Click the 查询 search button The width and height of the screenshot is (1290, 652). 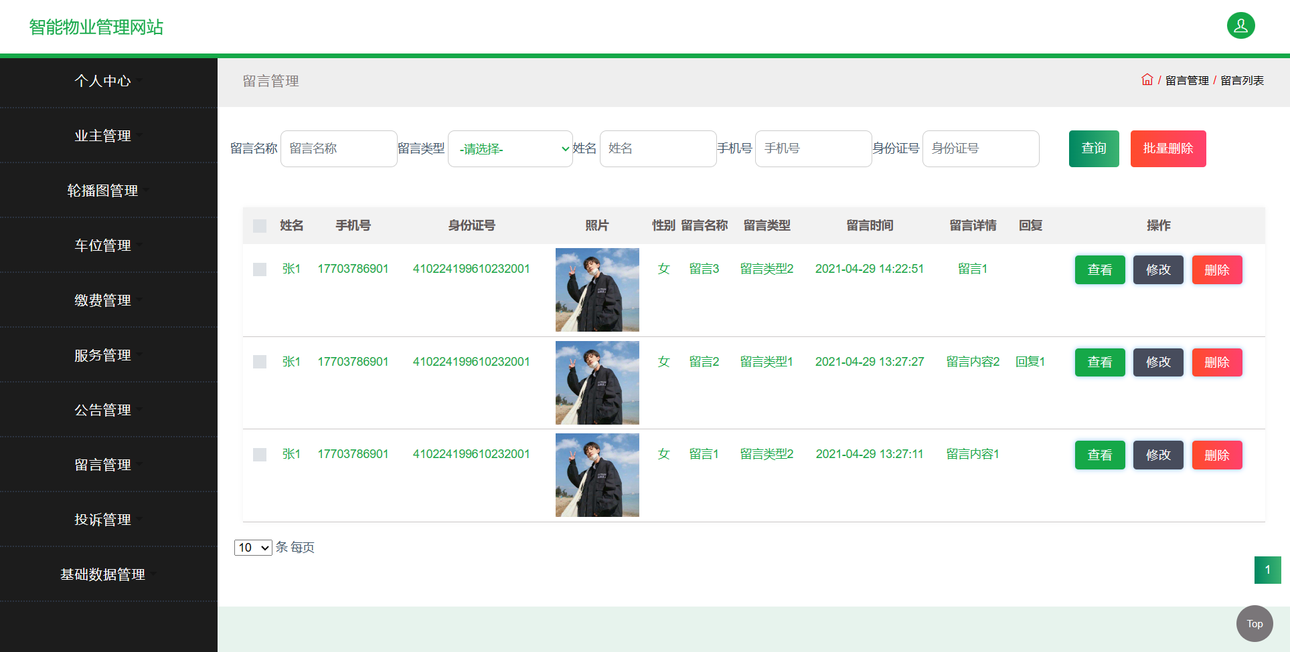[1094, 148]
